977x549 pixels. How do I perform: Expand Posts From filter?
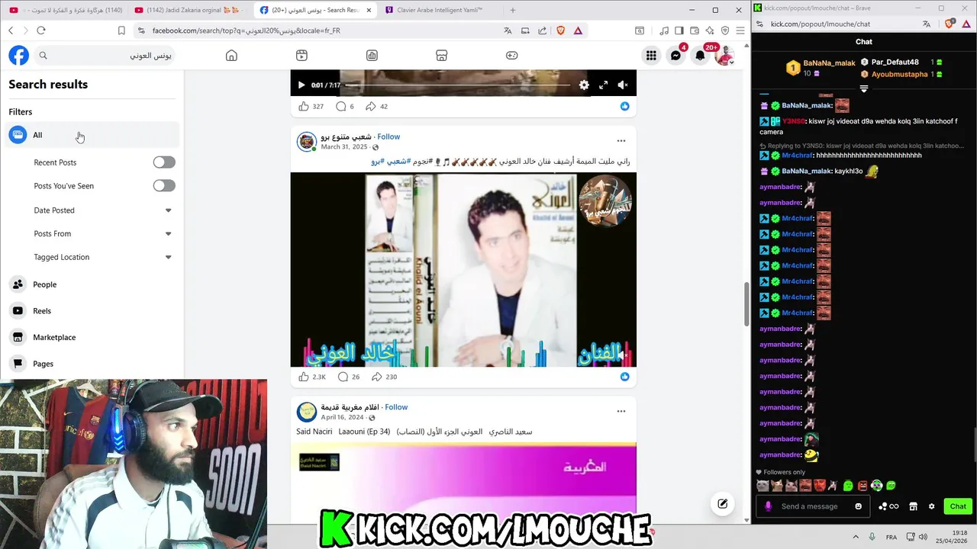[x=102, y=234]
